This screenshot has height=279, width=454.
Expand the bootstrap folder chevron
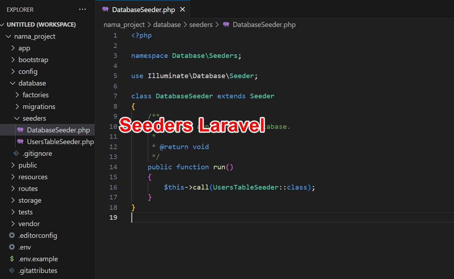tap(13, 60)
